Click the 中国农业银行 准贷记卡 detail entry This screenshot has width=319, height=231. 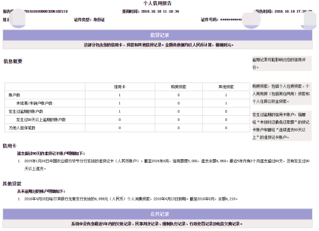pos(167,165)
